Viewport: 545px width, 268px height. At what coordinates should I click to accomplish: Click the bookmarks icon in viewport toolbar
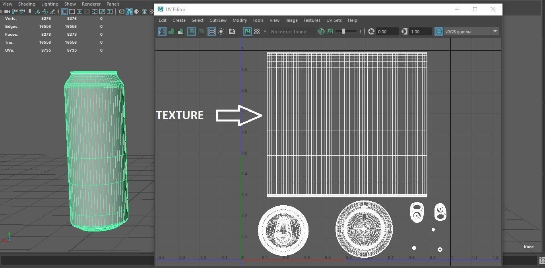30,12
